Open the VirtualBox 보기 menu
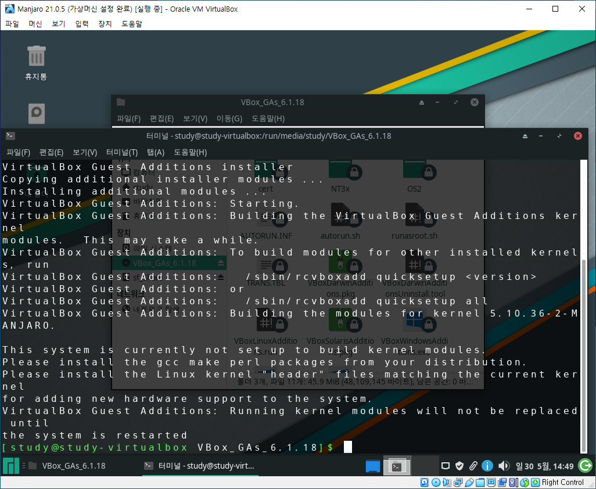Image resolution: width=596 pixels, height=489 pixels. 59,24
